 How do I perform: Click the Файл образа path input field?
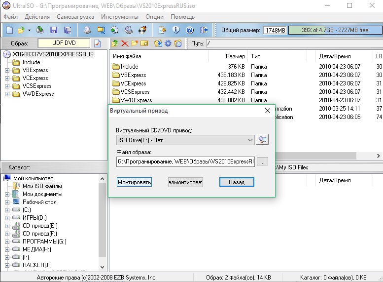click(186, 161)
